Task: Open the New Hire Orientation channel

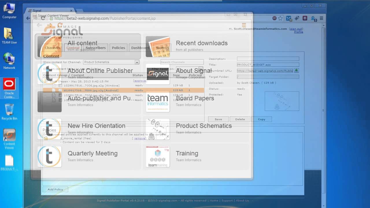Action: pos(88,129)
